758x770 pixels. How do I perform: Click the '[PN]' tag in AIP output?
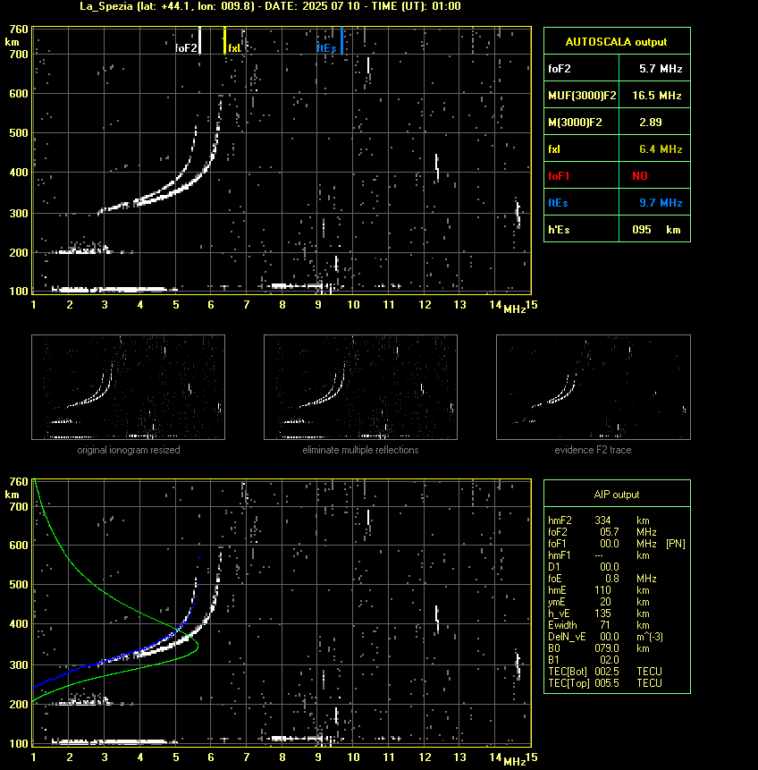676,544
